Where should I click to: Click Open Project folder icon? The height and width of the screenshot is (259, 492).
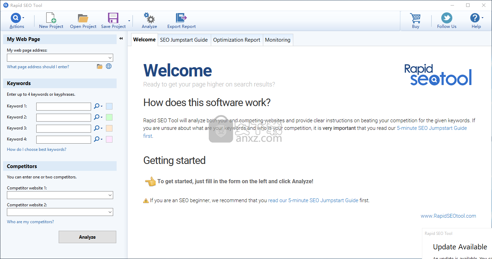point(83,18)
